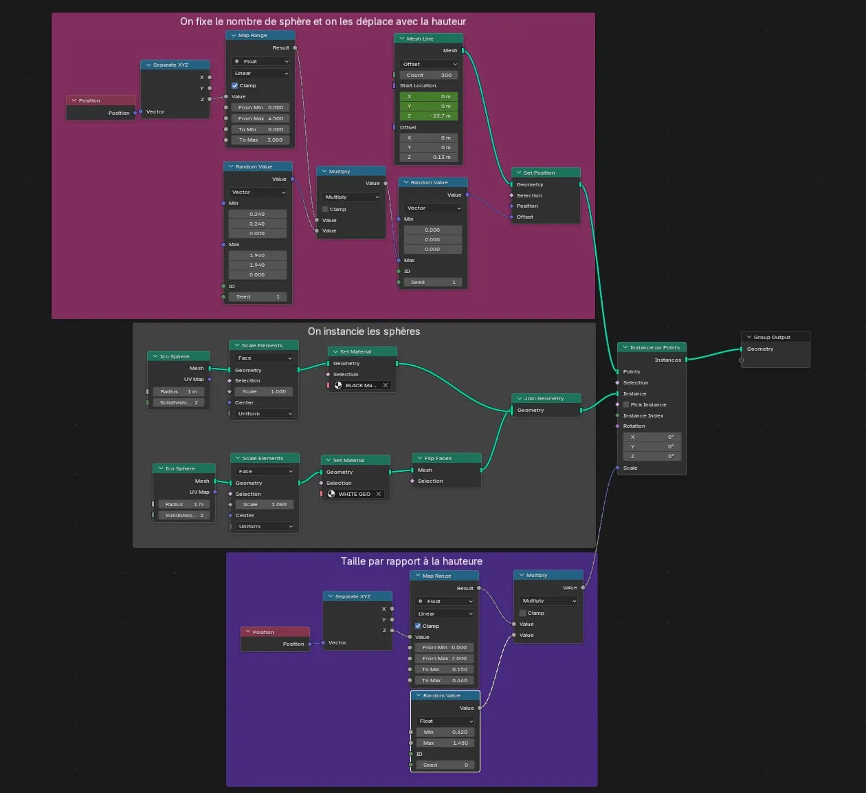The image size is (866, 793).
Task: Open Uniform dropdown below the Scale 1.000 field
Action: (265, 413)
